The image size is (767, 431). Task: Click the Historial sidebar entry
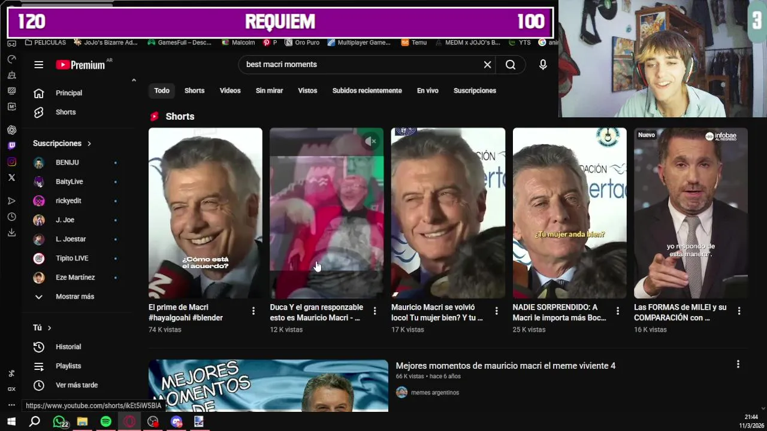tap(78, 347)
